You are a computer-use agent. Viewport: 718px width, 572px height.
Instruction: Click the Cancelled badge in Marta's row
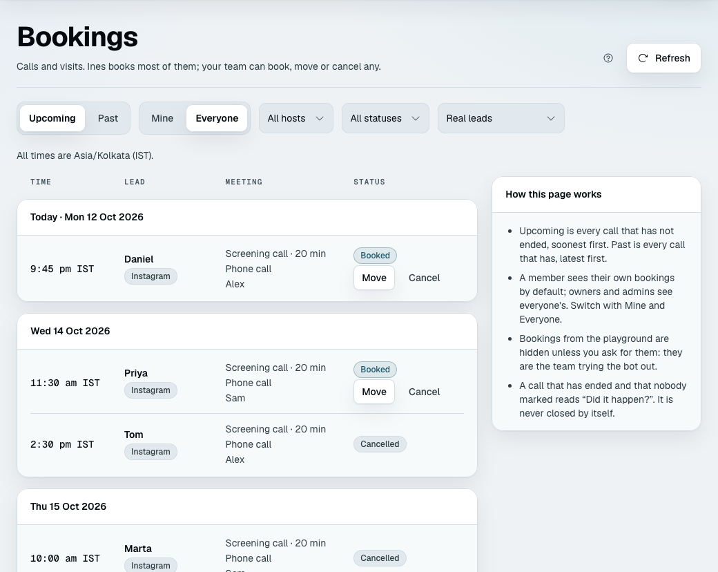coord(380,558)
